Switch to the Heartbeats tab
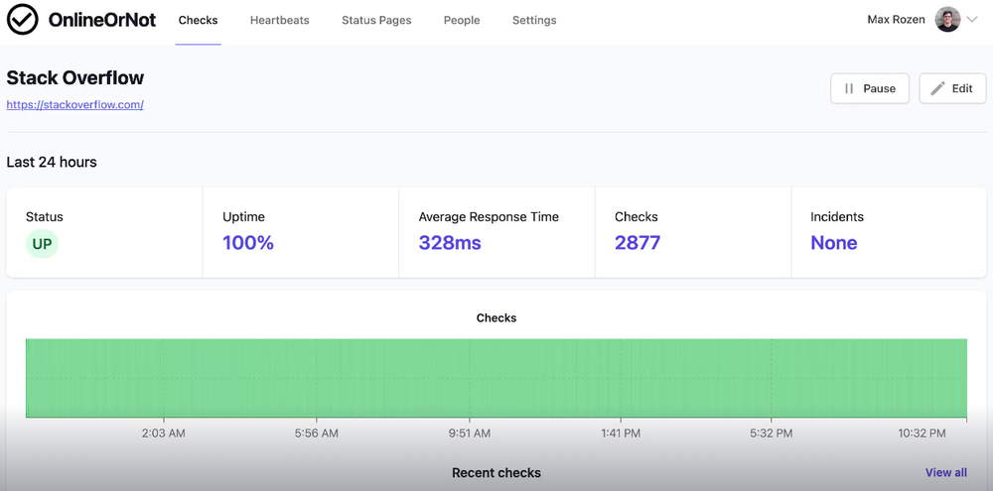 pyautogui.click(x=279, y=20)
